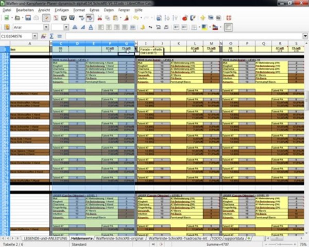Click the Open file folder icon
309x247 pixels.
[18, 18]
